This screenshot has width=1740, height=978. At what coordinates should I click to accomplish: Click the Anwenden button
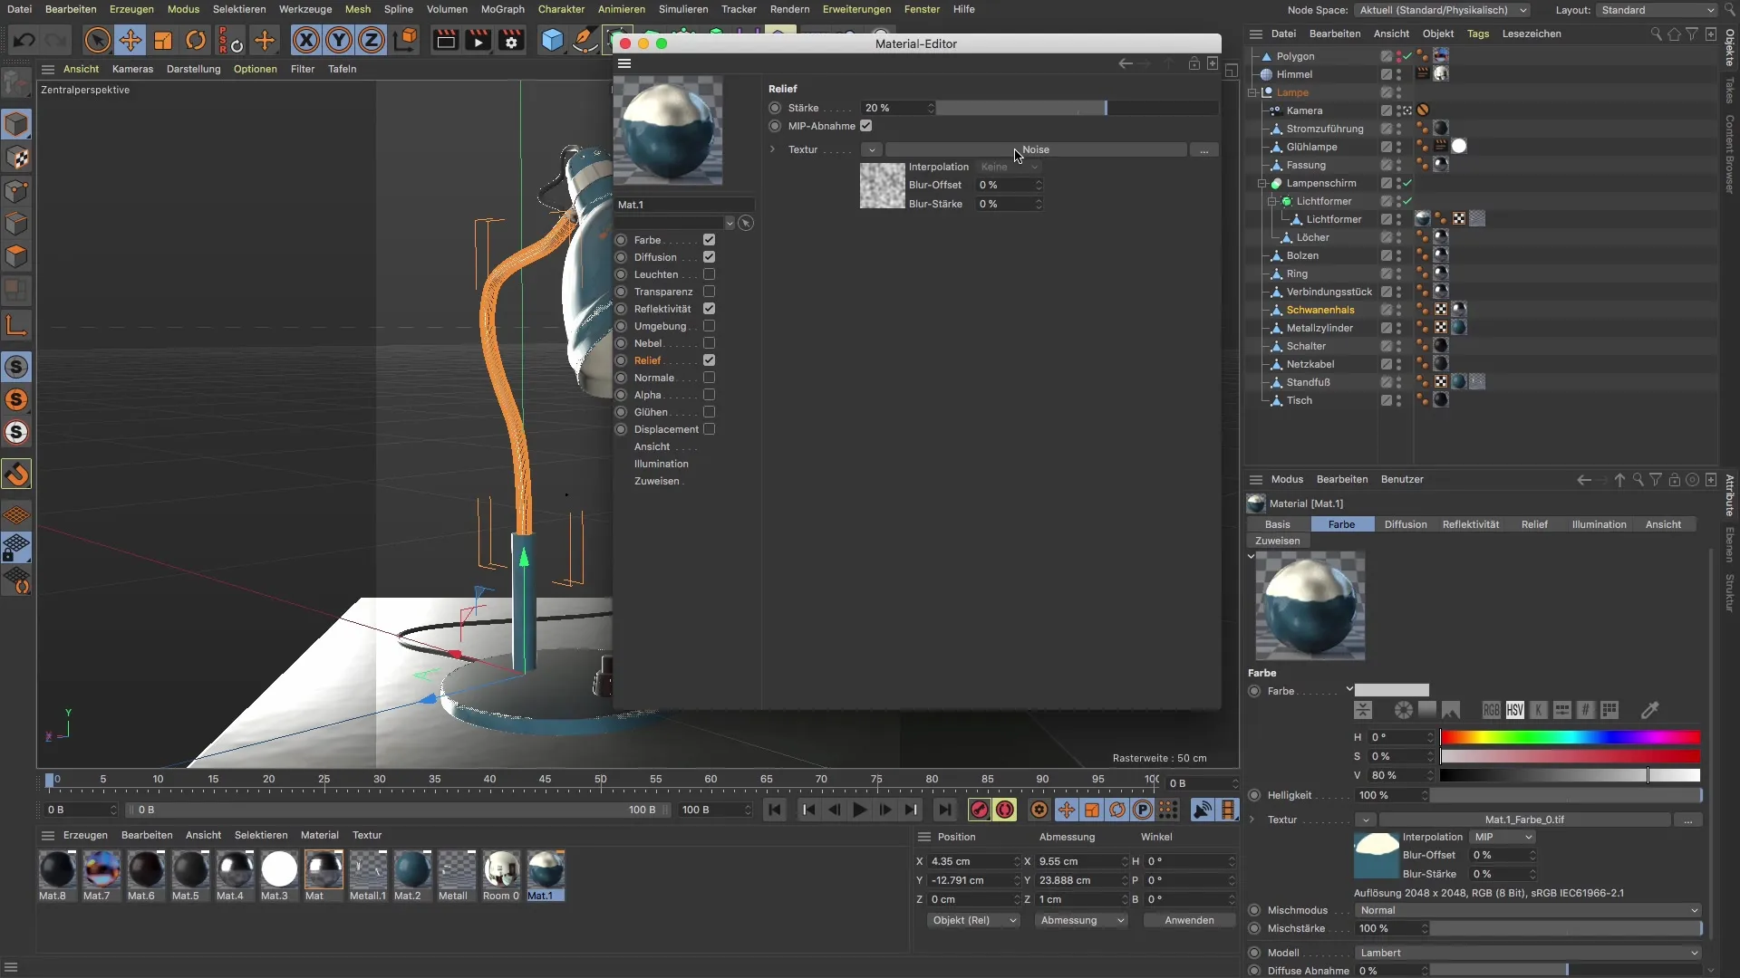(1189, 920)
